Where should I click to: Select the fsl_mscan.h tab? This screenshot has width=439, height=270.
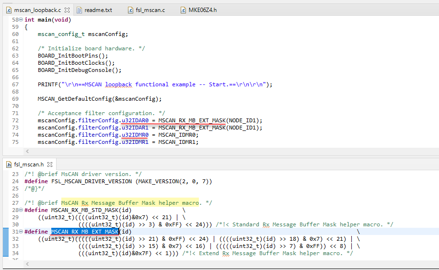29,164
